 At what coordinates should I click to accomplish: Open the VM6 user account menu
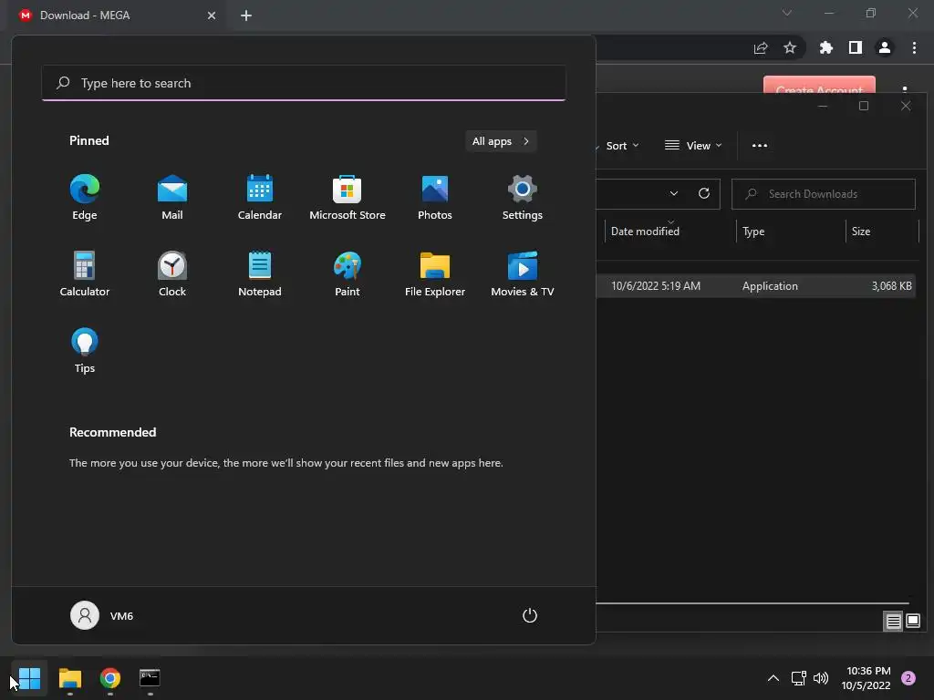pyautogui.click(x=102, y=615)
